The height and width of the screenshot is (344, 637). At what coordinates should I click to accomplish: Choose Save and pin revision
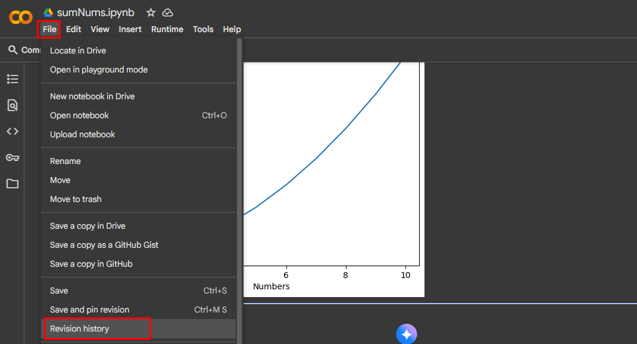pos(89,310)
